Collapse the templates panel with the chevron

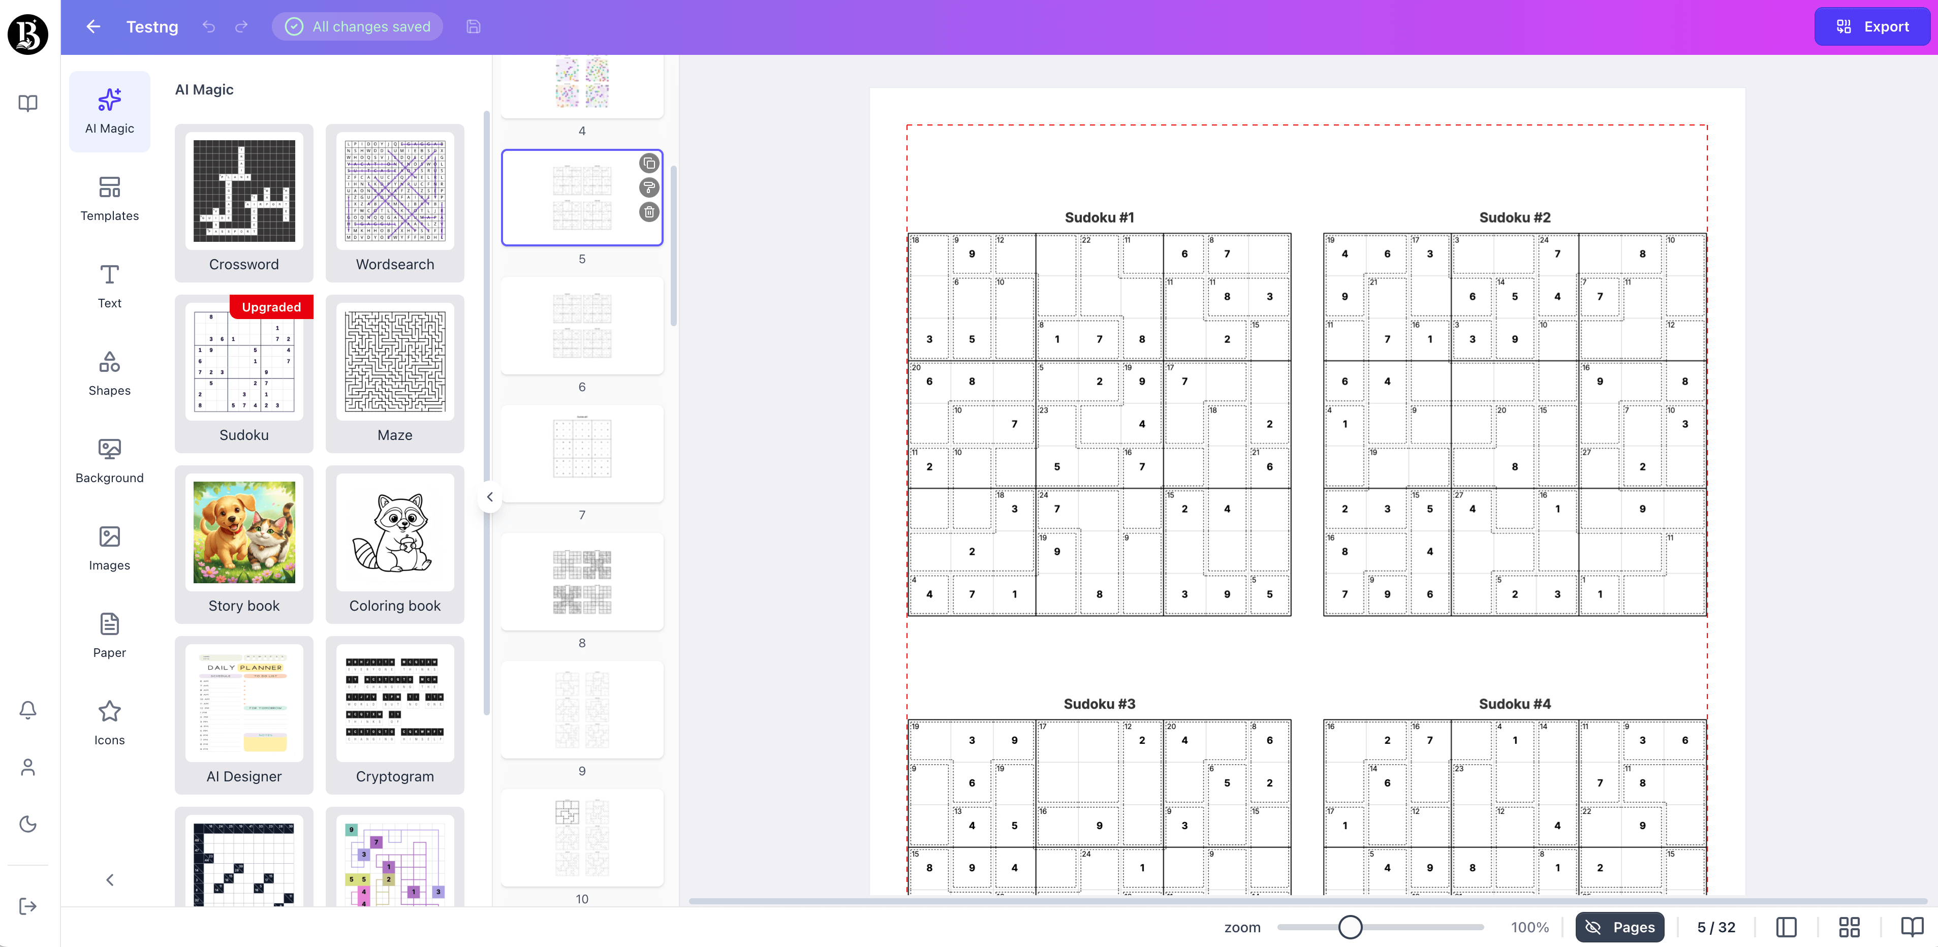(490, 496)
